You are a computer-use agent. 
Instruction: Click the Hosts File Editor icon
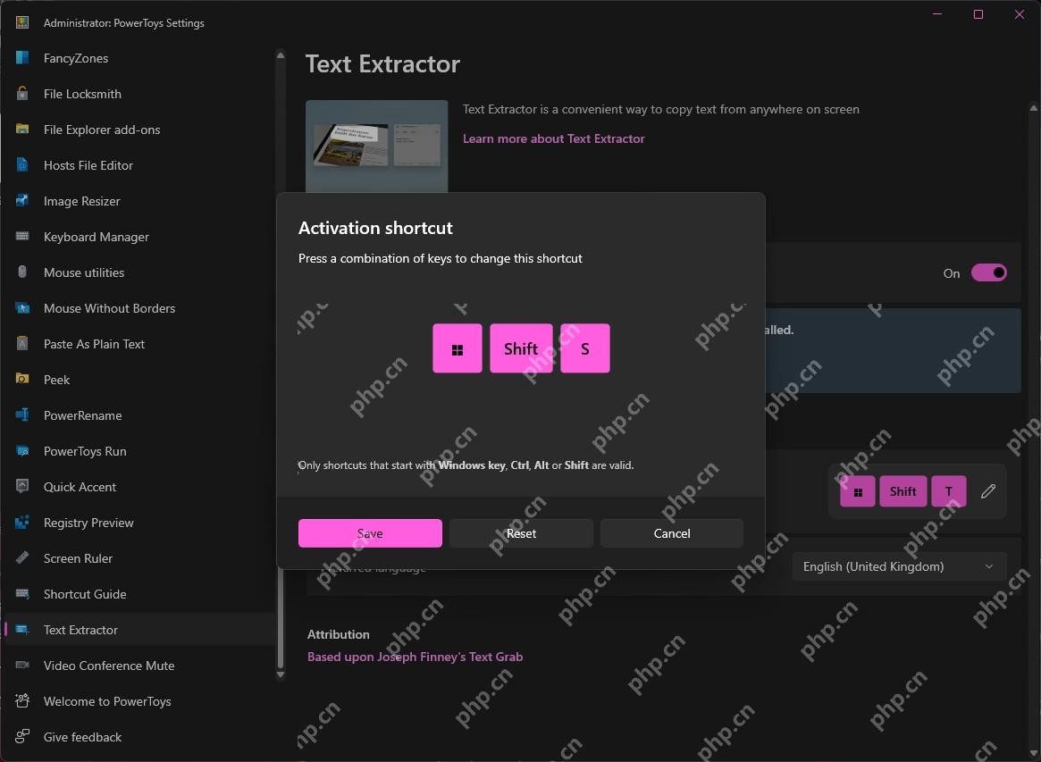22,165
